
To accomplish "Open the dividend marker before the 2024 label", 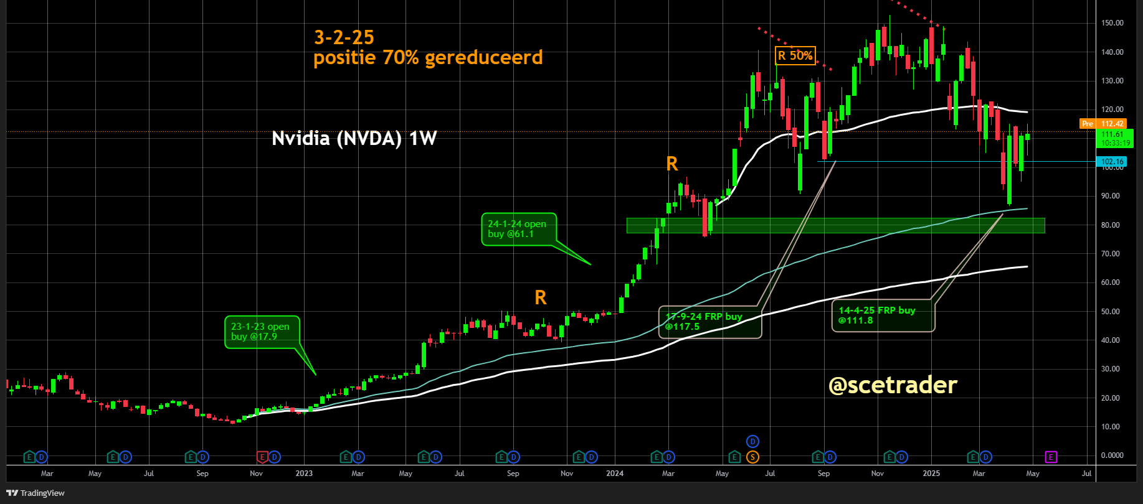I will click(591, 457).
